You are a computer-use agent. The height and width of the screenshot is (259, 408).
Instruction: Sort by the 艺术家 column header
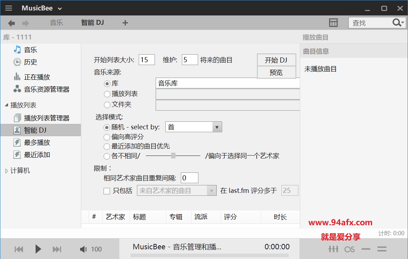[116, 217]
